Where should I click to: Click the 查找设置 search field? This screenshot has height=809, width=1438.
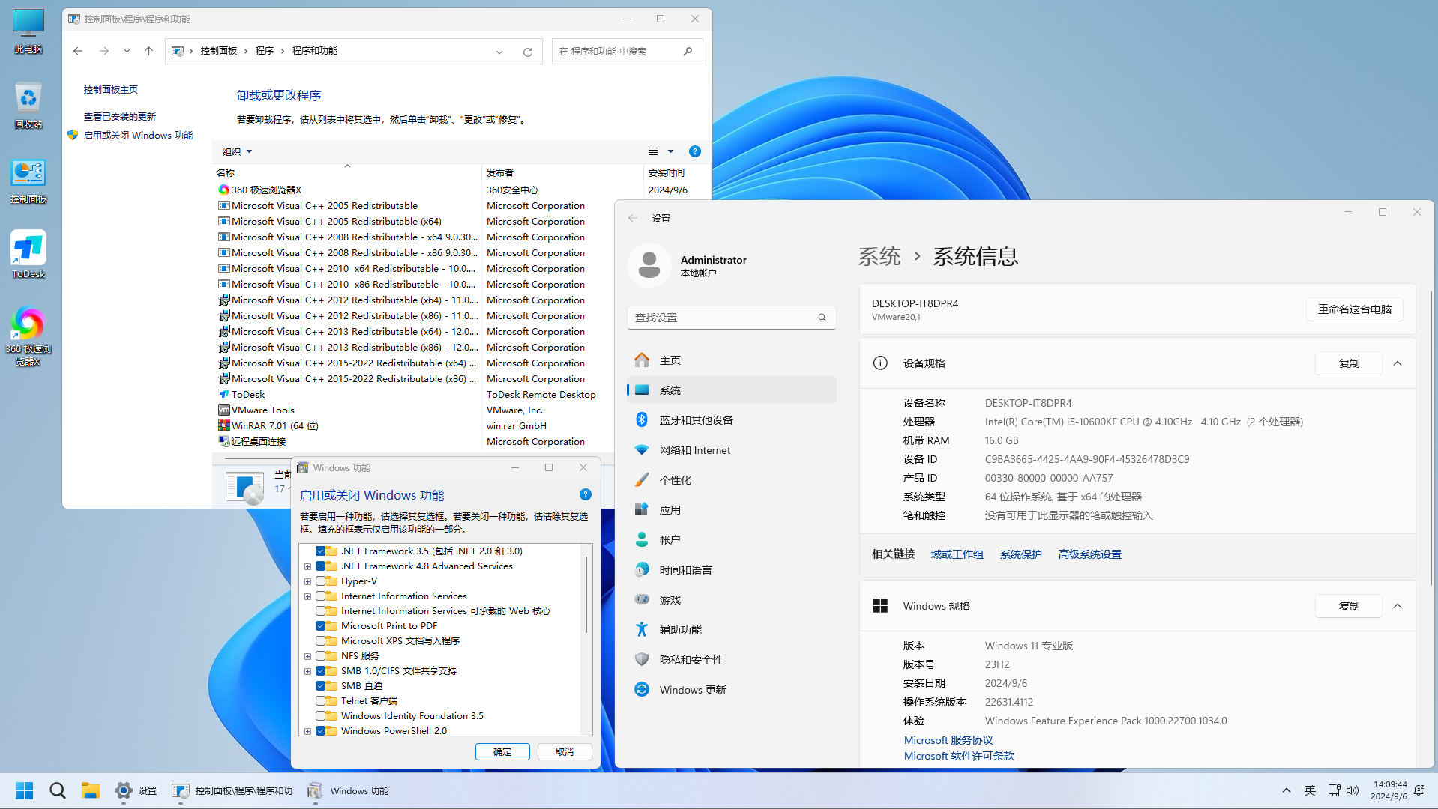(x=732, y=318)
